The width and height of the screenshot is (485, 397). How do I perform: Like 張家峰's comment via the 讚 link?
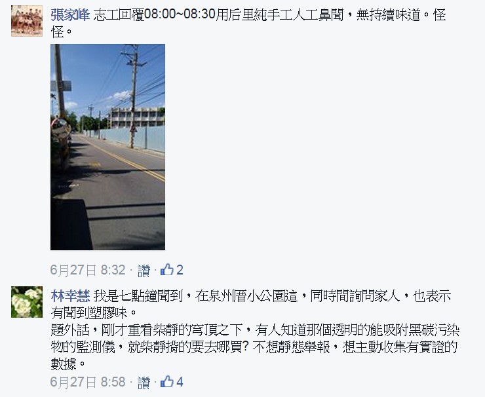tap(144, 271)
